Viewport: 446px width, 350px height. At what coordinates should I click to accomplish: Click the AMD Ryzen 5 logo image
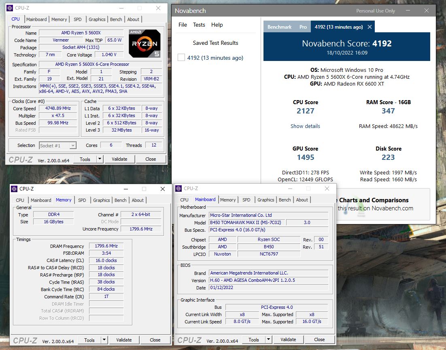click(x=144, y=43)
